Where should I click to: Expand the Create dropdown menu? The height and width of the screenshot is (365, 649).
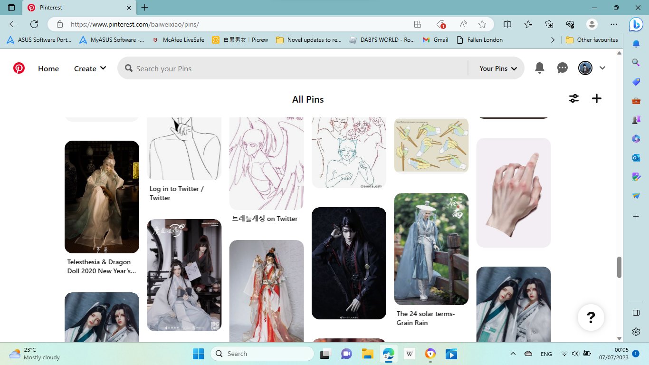tap(90, 68)
